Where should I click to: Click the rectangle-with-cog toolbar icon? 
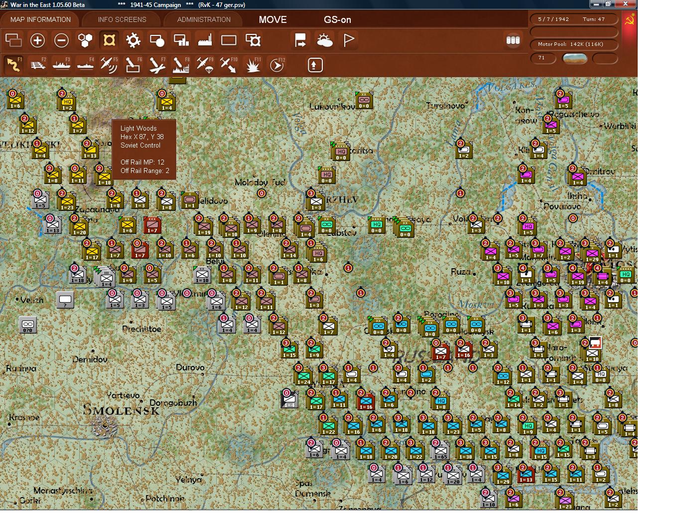tap(253, 40)
